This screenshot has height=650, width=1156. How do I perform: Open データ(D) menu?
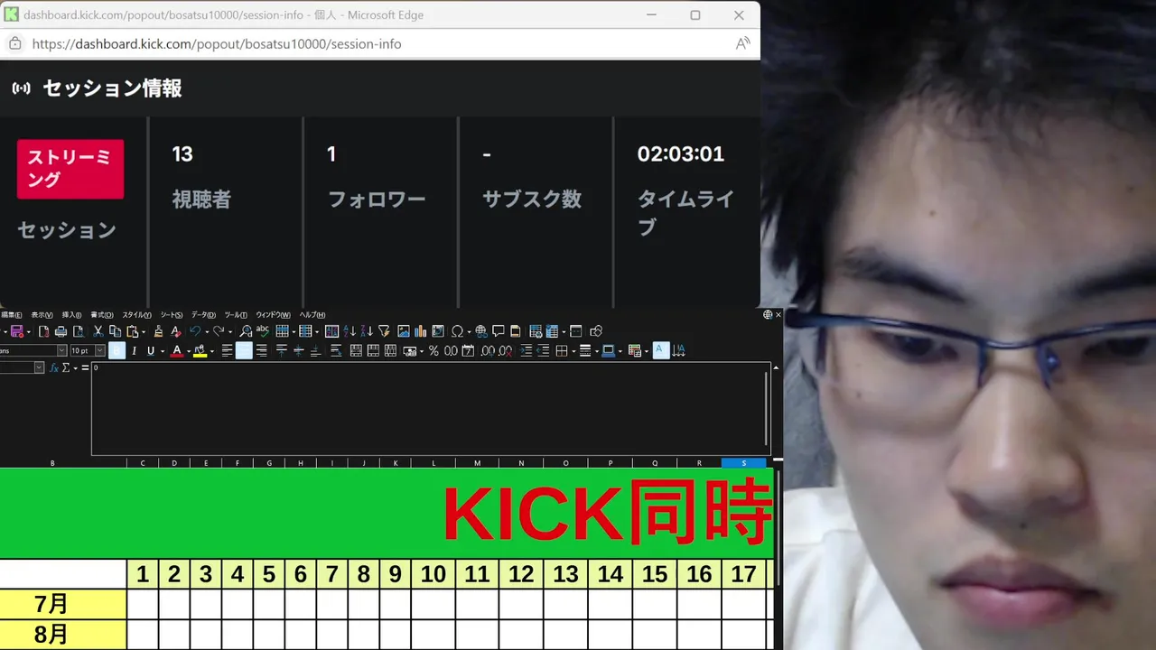pyautogui.click(x=203, y=315)
